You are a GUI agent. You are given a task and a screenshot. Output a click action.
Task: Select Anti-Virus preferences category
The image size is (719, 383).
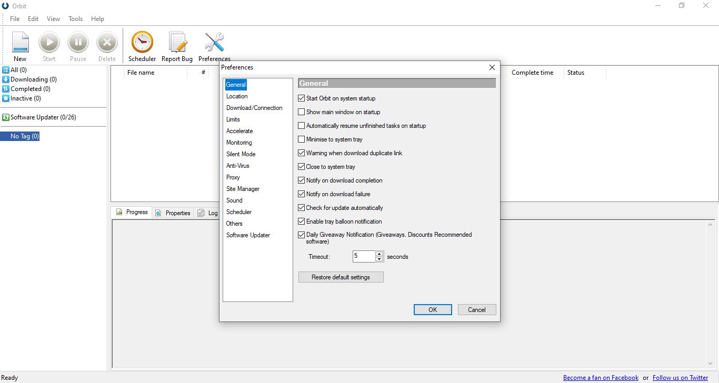click(x=238, y=166)
